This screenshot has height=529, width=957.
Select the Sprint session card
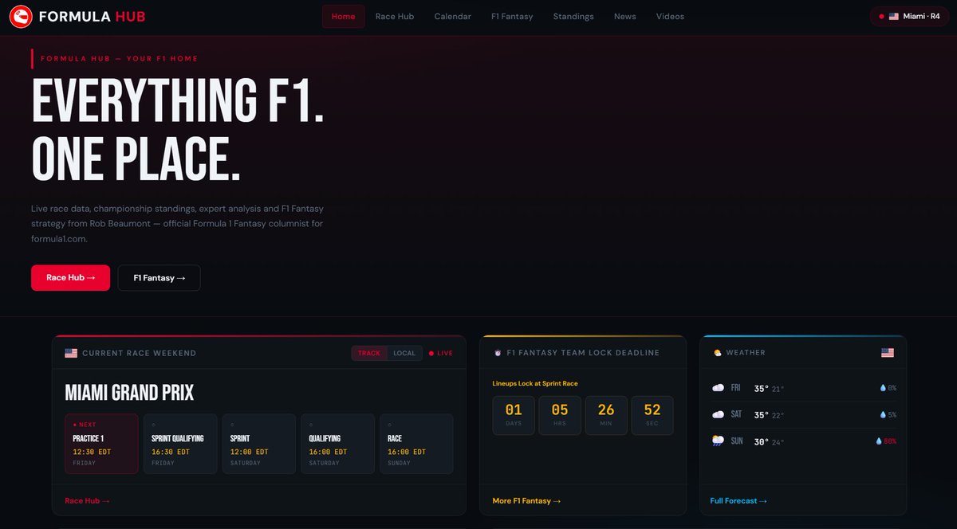tap(259, 444)
